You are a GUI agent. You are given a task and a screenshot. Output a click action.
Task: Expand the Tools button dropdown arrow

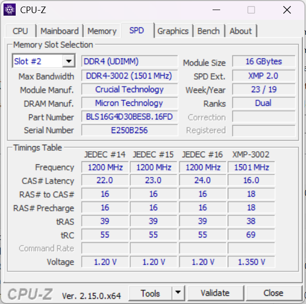tap(178, 293)
